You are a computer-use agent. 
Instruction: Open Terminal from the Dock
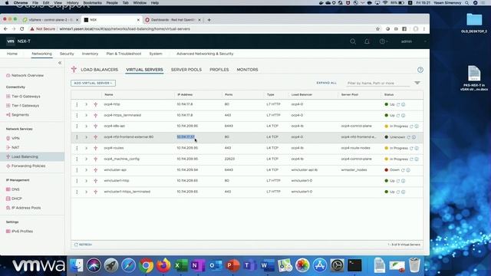coord(354,265)
